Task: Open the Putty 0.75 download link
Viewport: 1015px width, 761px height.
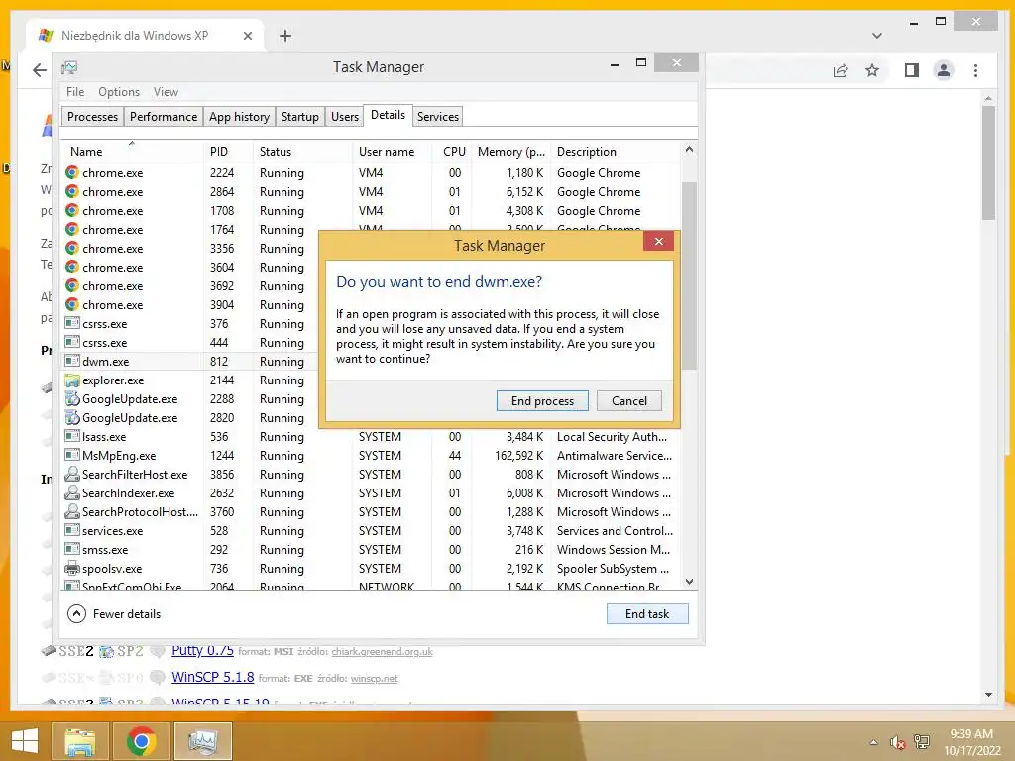Action: coord(202,650)
